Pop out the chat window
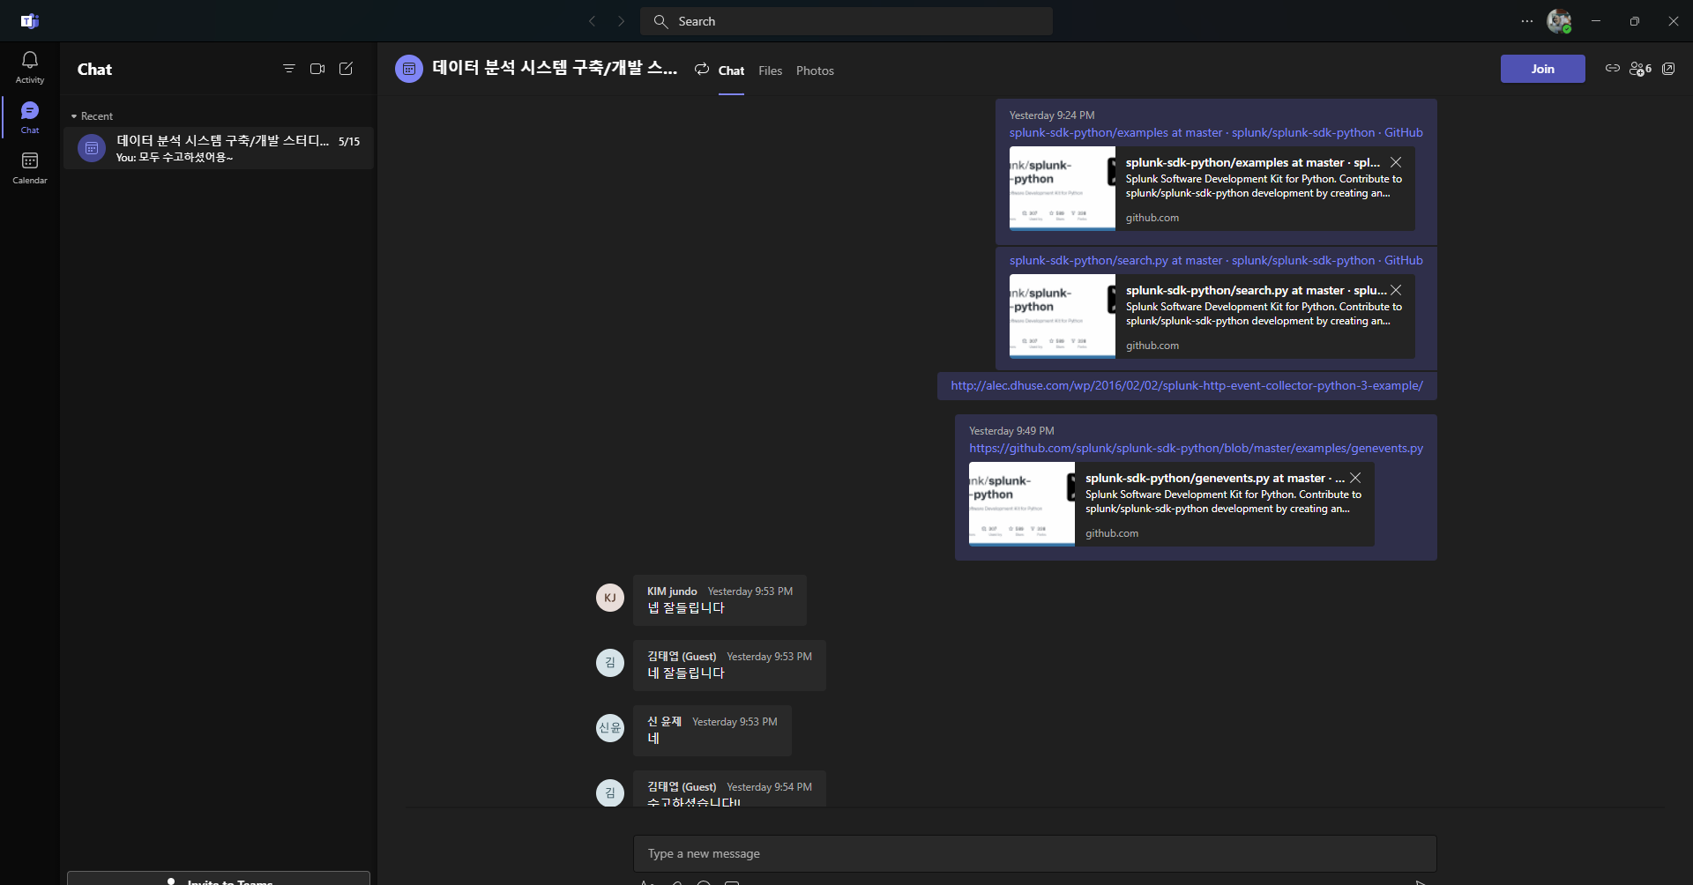 click(x=1668, y=69)
